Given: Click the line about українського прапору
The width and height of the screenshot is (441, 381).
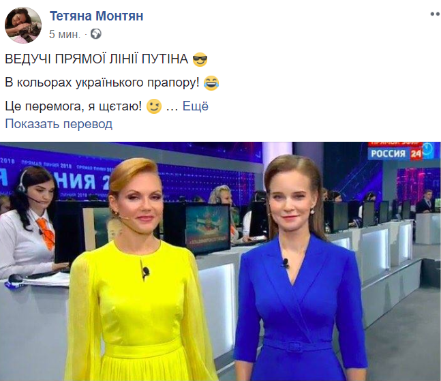Looking at the screenshot, I should click(102, 83).
